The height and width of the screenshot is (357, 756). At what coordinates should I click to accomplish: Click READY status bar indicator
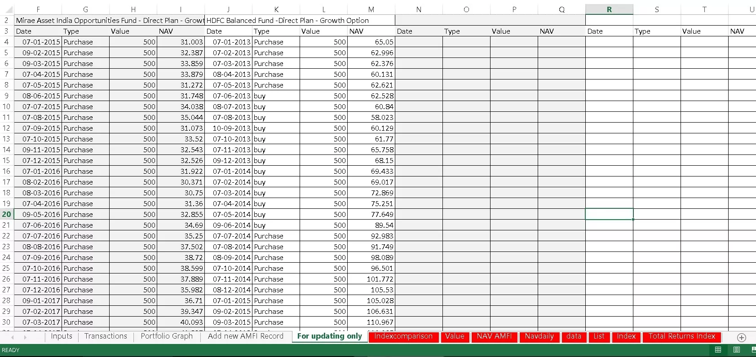[x=11, y=350]
